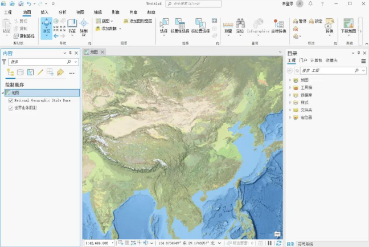Open the 分析 (Analysis) ribbon tab
Viewport: 369px width, 247px height.
tap(62, 12)
